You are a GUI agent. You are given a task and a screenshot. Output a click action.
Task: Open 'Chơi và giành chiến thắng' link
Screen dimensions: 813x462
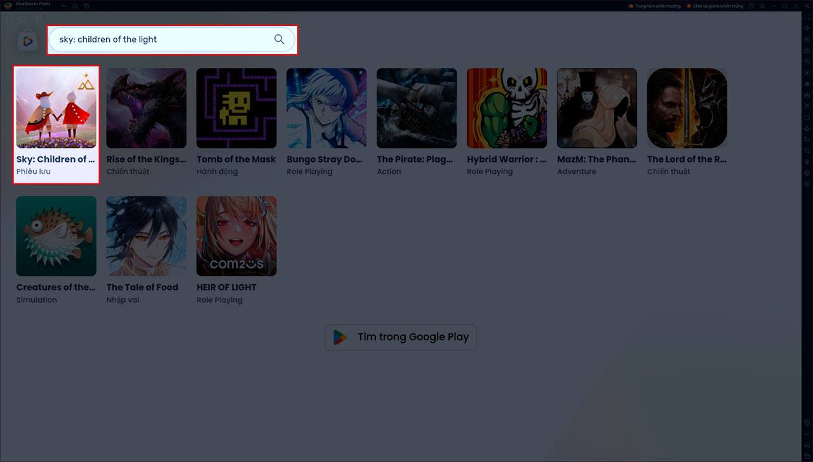click(x=715, y=6)
